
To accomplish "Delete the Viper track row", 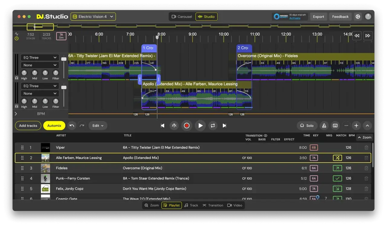I will (366, 147).
